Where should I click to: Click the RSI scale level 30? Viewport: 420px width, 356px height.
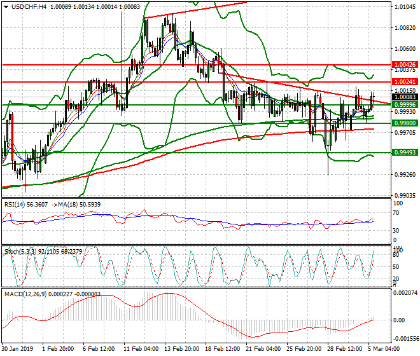[x=396, y=231]
